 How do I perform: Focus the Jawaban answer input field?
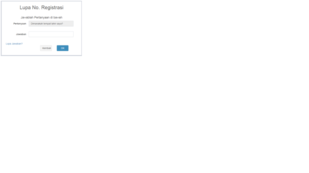[x=51, y=34]
